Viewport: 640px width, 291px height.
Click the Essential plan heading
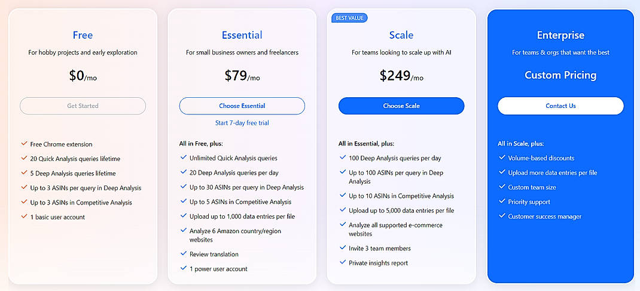click(242, 35)
